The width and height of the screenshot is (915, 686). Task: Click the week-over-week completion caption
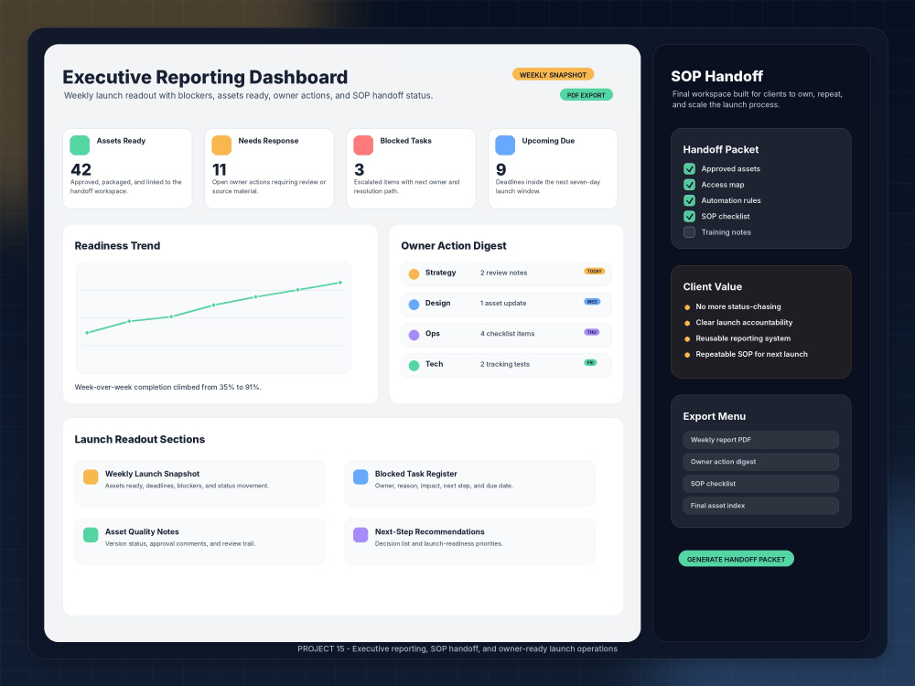[x=168, y=387]
